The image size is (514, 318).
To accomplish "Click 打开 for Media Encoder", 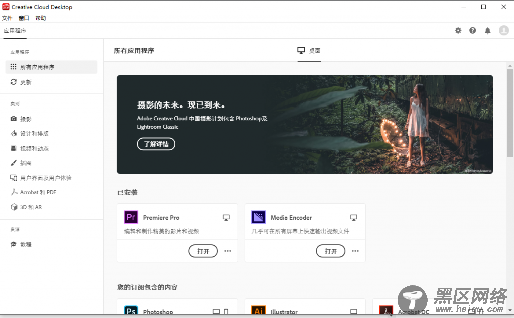I will (330, 251).
